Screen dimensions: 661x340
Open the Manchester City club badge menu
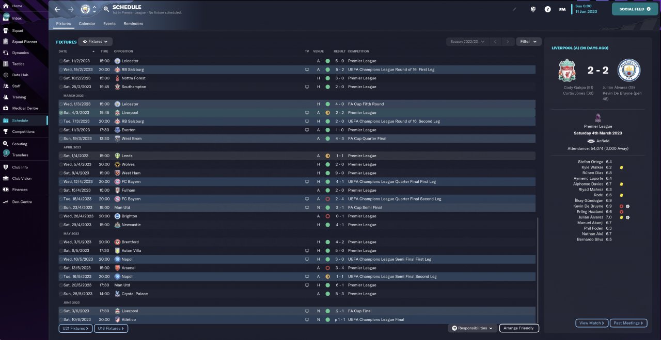(x=85, y=9)
